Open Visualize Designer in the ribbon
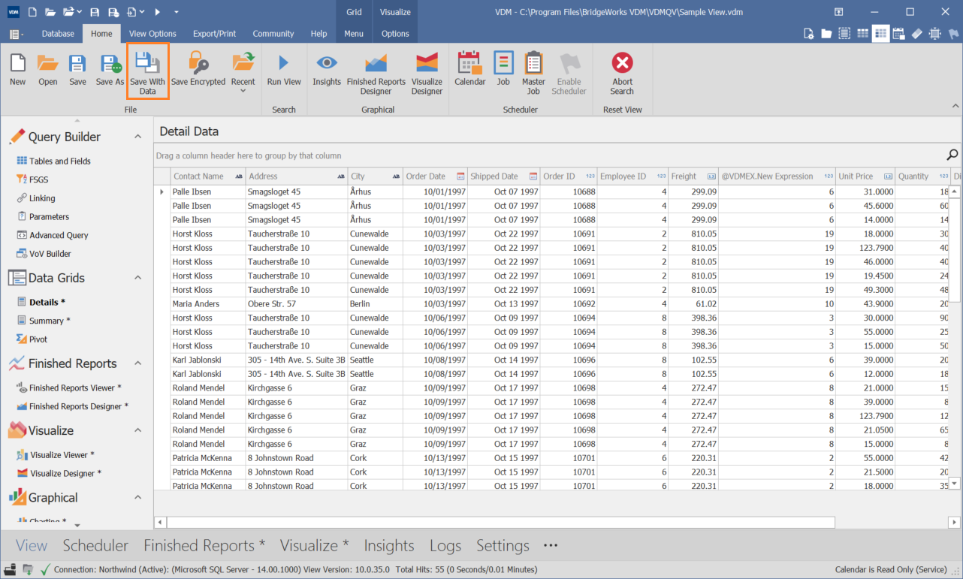The height and width of the screenshot is (579, 963). coord(427,74)
